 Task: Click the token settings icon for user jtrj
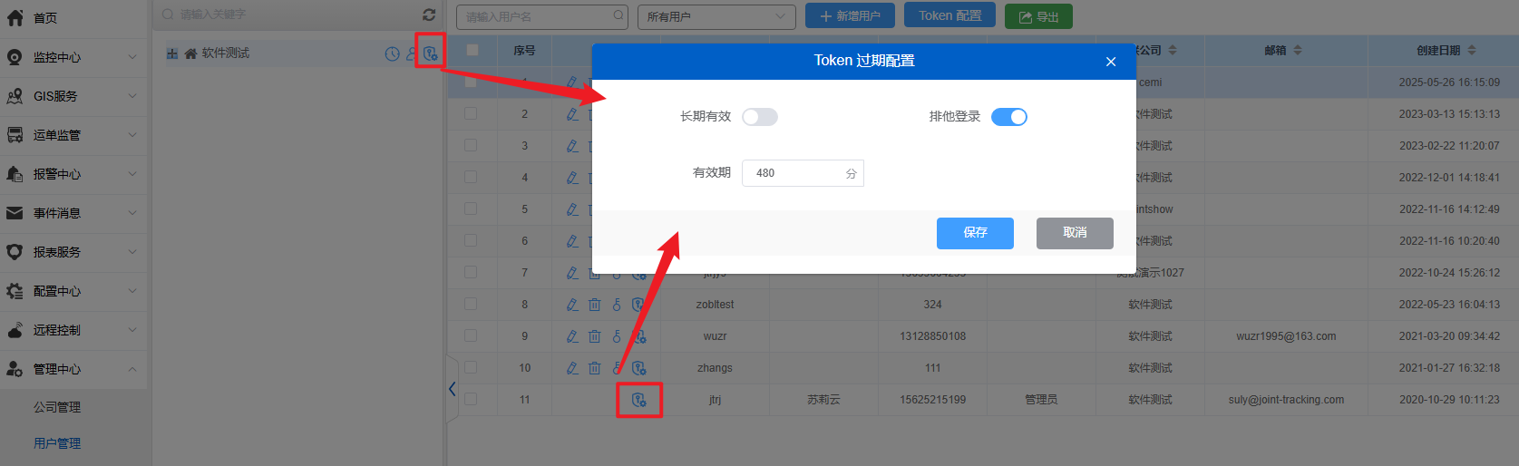point(639,400)
